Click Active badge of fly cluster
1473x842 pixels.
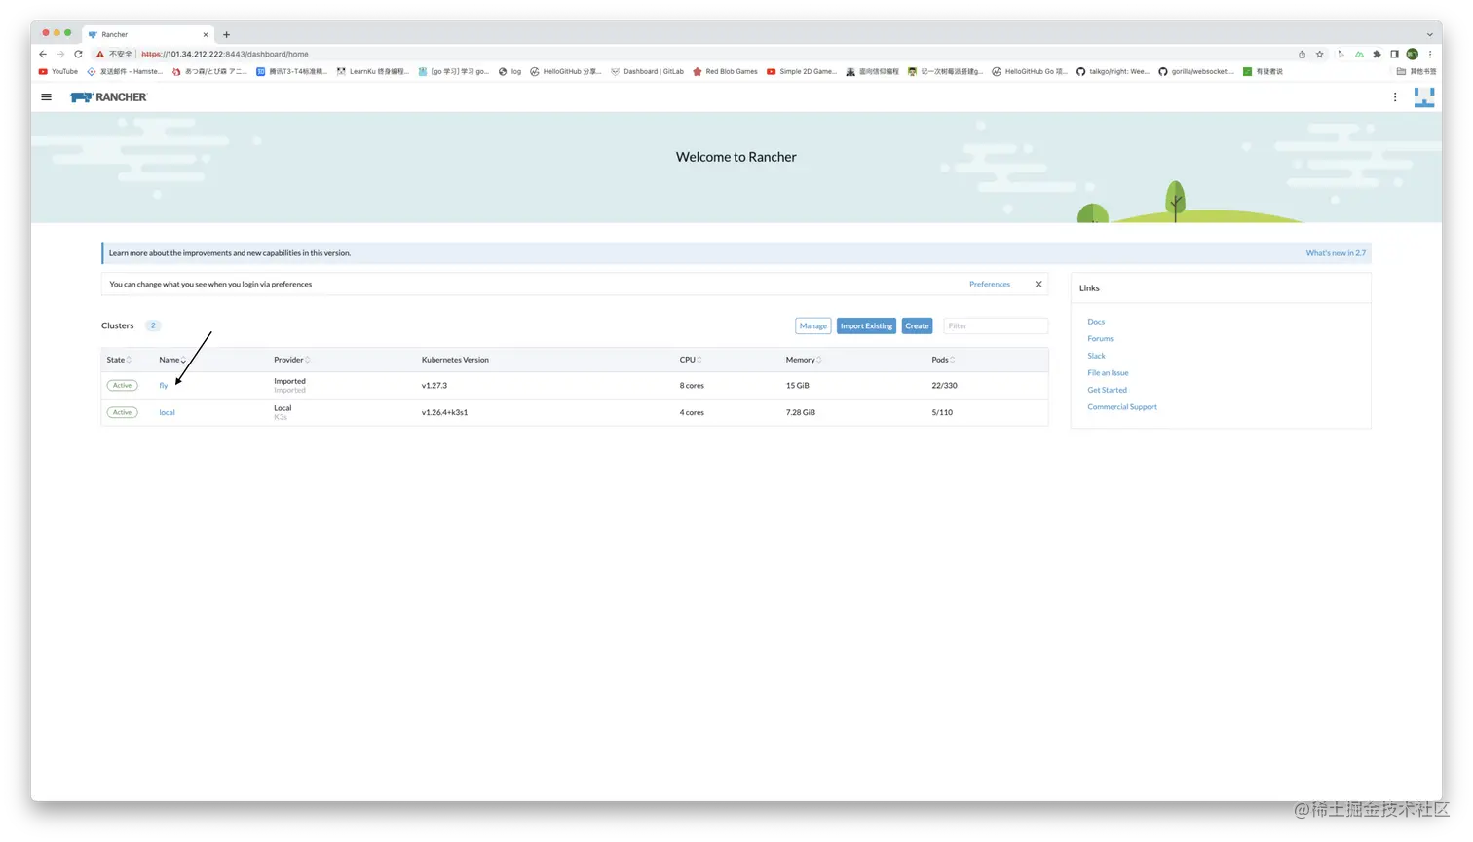[x=122, y=386]
